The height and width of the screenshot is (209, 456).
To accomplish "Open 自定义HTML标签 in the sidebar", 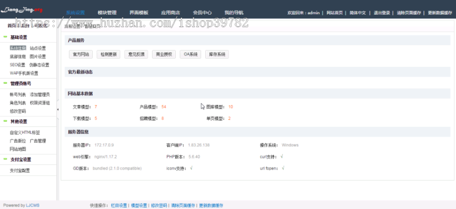I will pyautogui.click(x=25, y=133).
